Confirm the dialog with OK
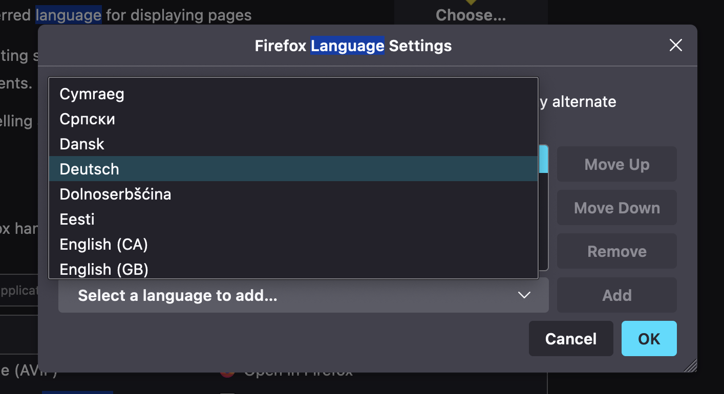 [649, 339]
